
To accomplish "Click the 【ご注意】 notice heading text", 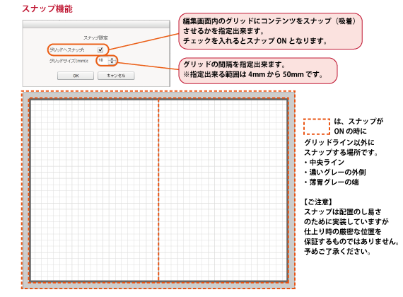I will pos(318,202).
